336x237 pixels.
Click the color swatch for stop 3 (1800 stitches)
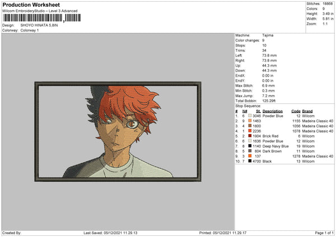click(x=250, y=126)
